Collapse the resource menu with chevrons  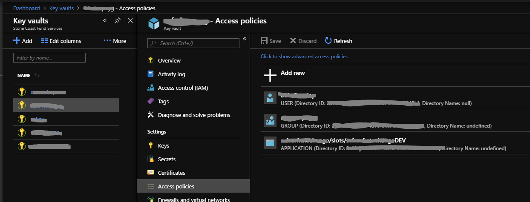click(245, 39)
